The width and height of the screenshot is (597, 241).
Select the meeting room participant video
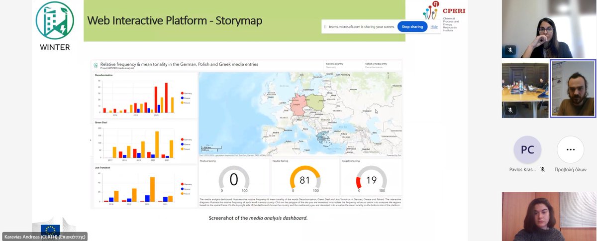click(525, 90)
